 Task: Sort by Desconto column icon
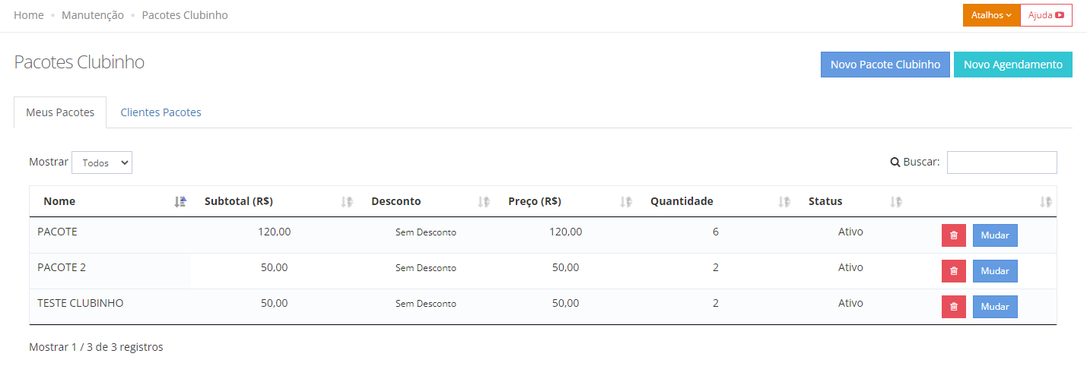pyautogui.click(x=484, y=202)
